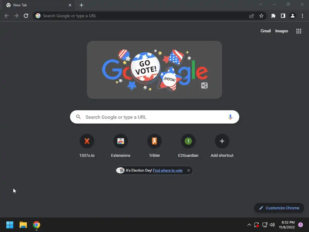Open the Google apps grid
This screenshot has width=309, height=232.
click(299, 31)
